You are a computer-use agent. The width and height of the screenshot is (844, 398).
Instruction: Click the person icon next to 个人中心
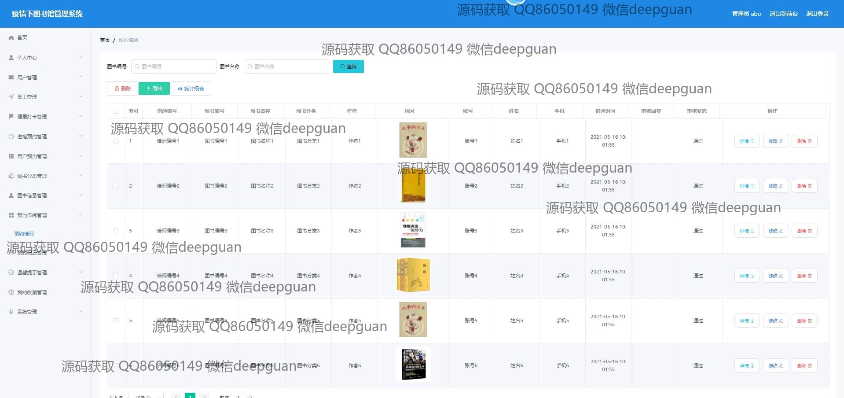click(11, 58)
